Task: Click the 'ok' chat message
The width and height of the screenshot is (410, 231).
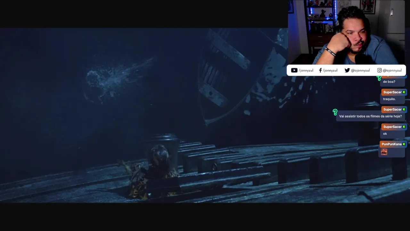Action: coord(385,134)
